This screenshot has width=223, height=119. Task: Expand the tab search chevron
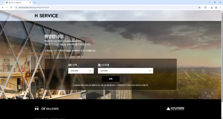[x=2, y=2]
